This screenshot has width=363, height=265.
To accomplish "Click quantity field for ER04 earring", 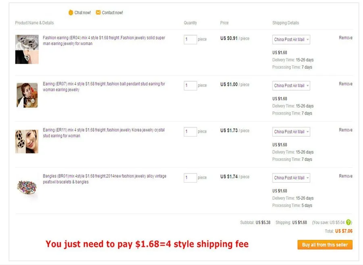I will (x=190, y=40).
